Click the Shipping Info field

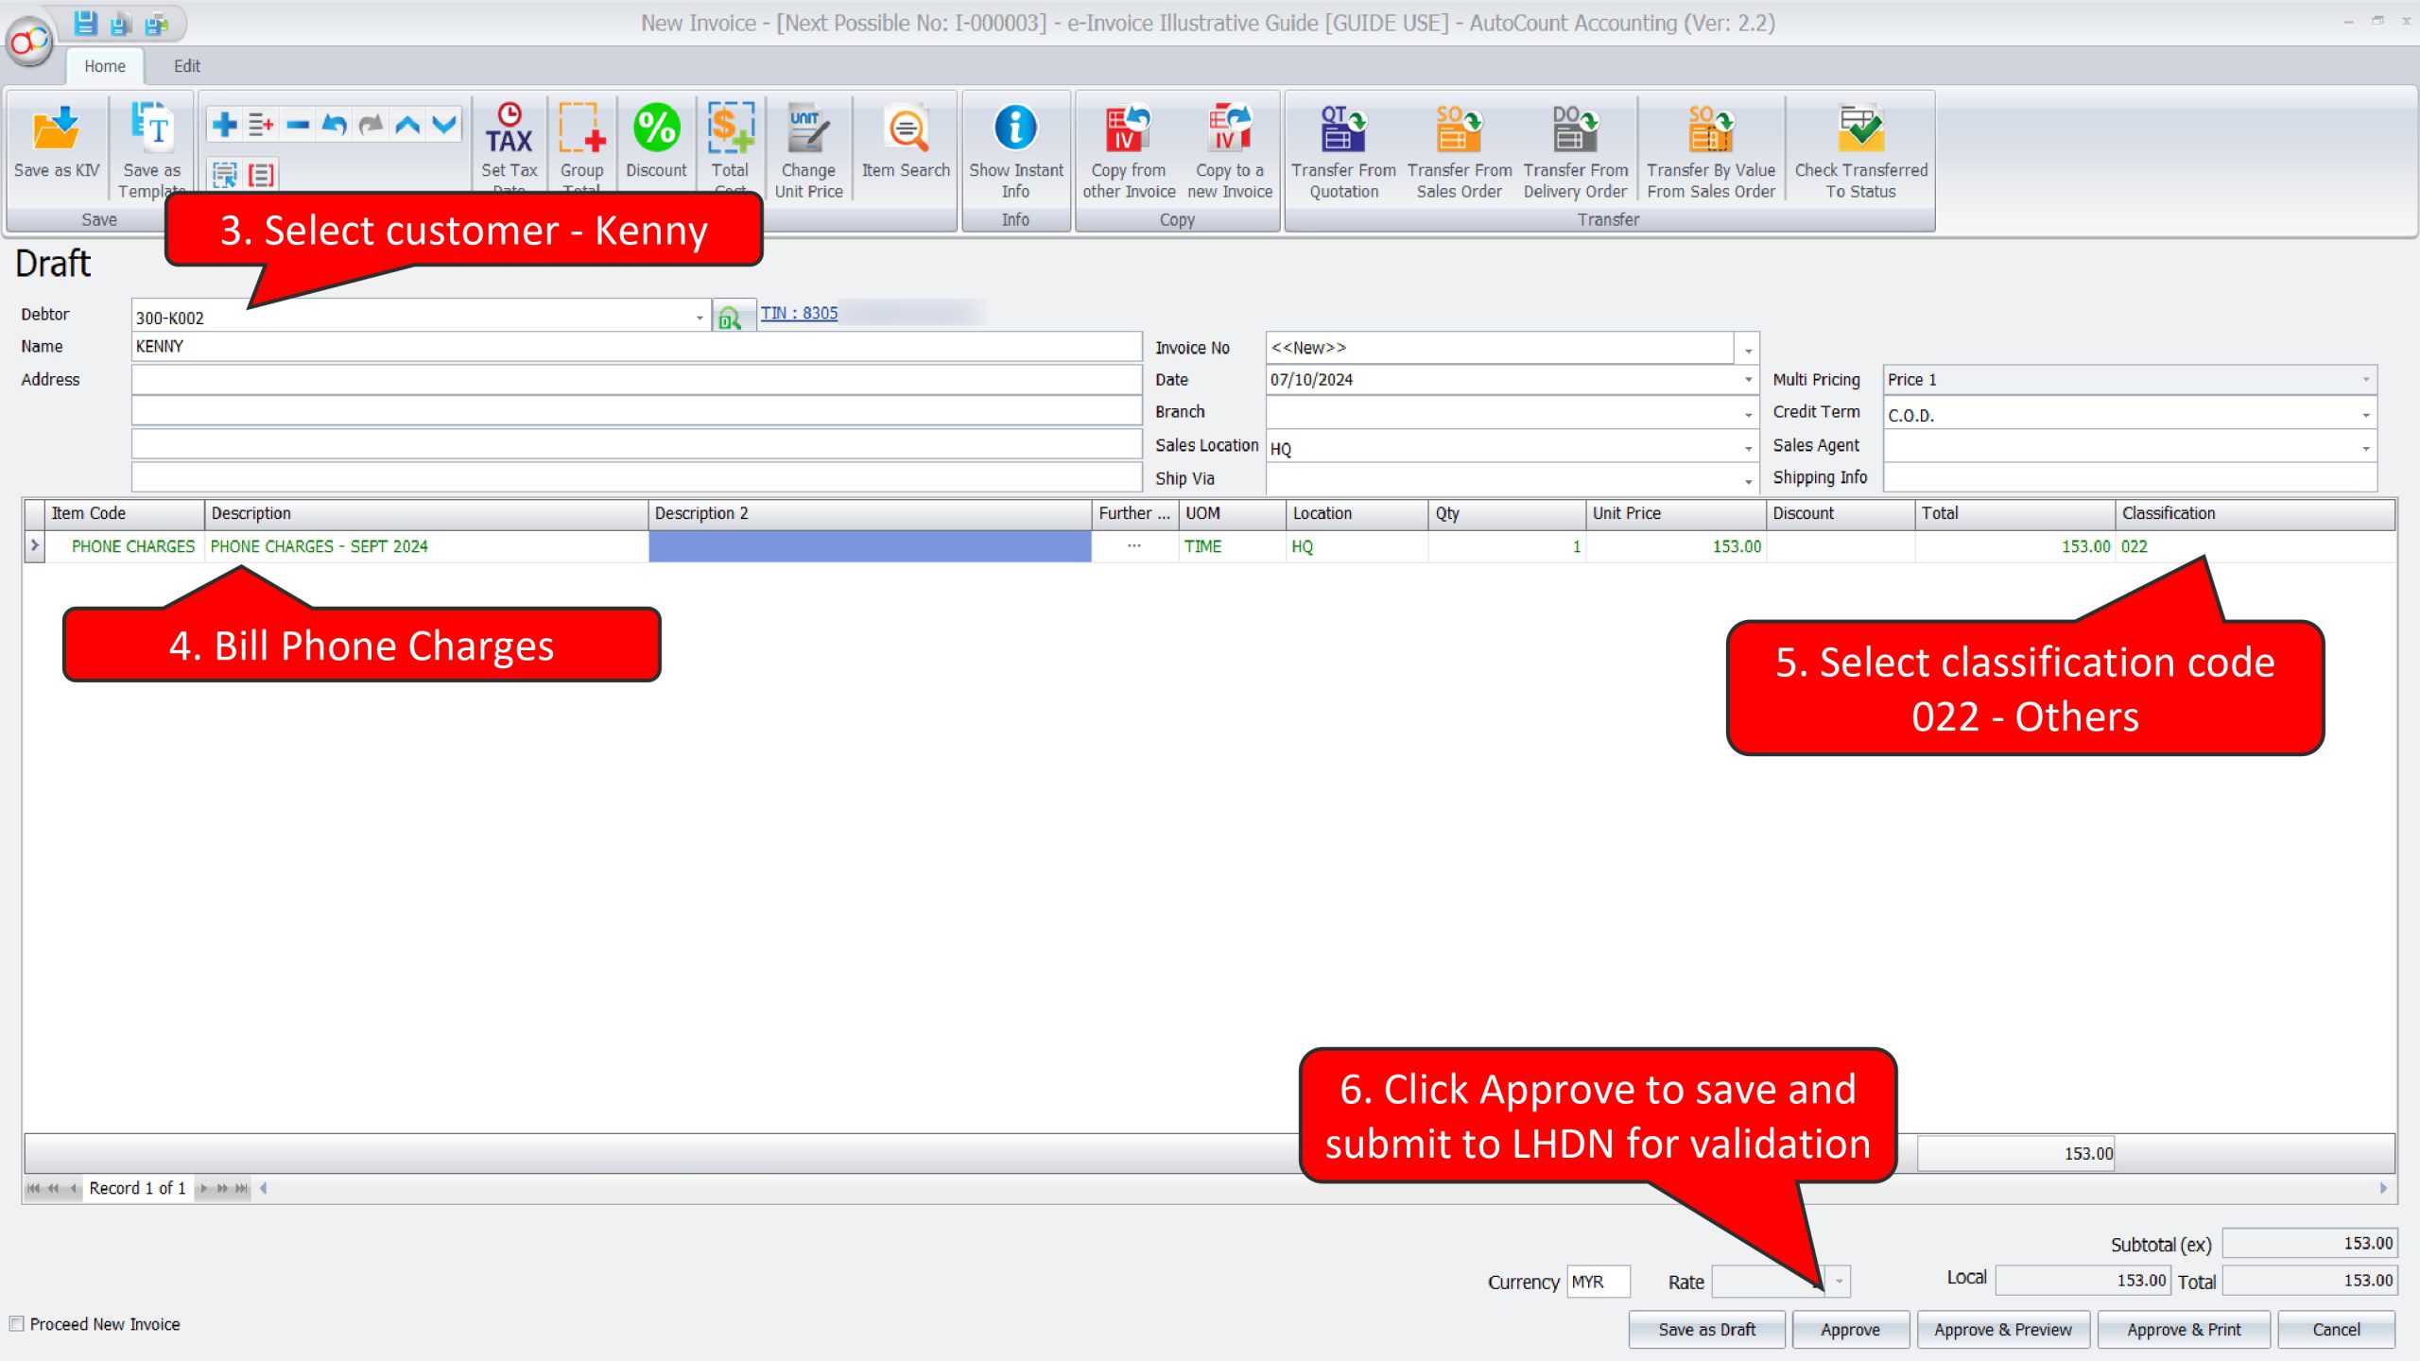[2129, 478]
